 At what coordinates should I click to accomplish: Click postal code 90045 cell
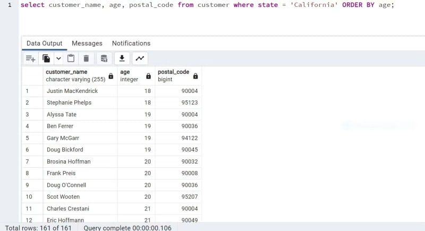(x=178, y=150)
